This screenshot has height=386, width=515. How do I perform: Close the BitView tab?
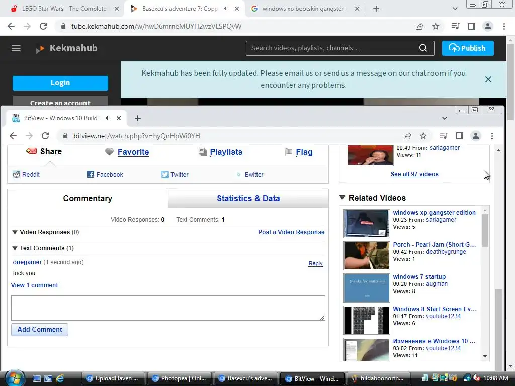(119, 118)
